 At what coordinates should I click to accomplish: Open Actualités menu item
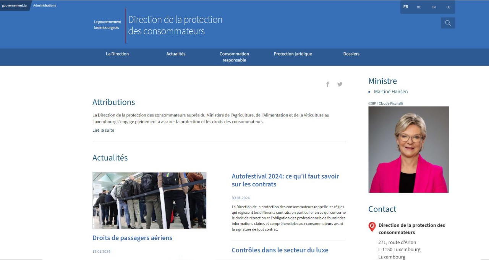tap(176, 54)
